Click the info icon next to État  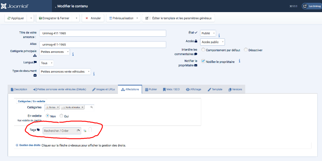point(219,36)
